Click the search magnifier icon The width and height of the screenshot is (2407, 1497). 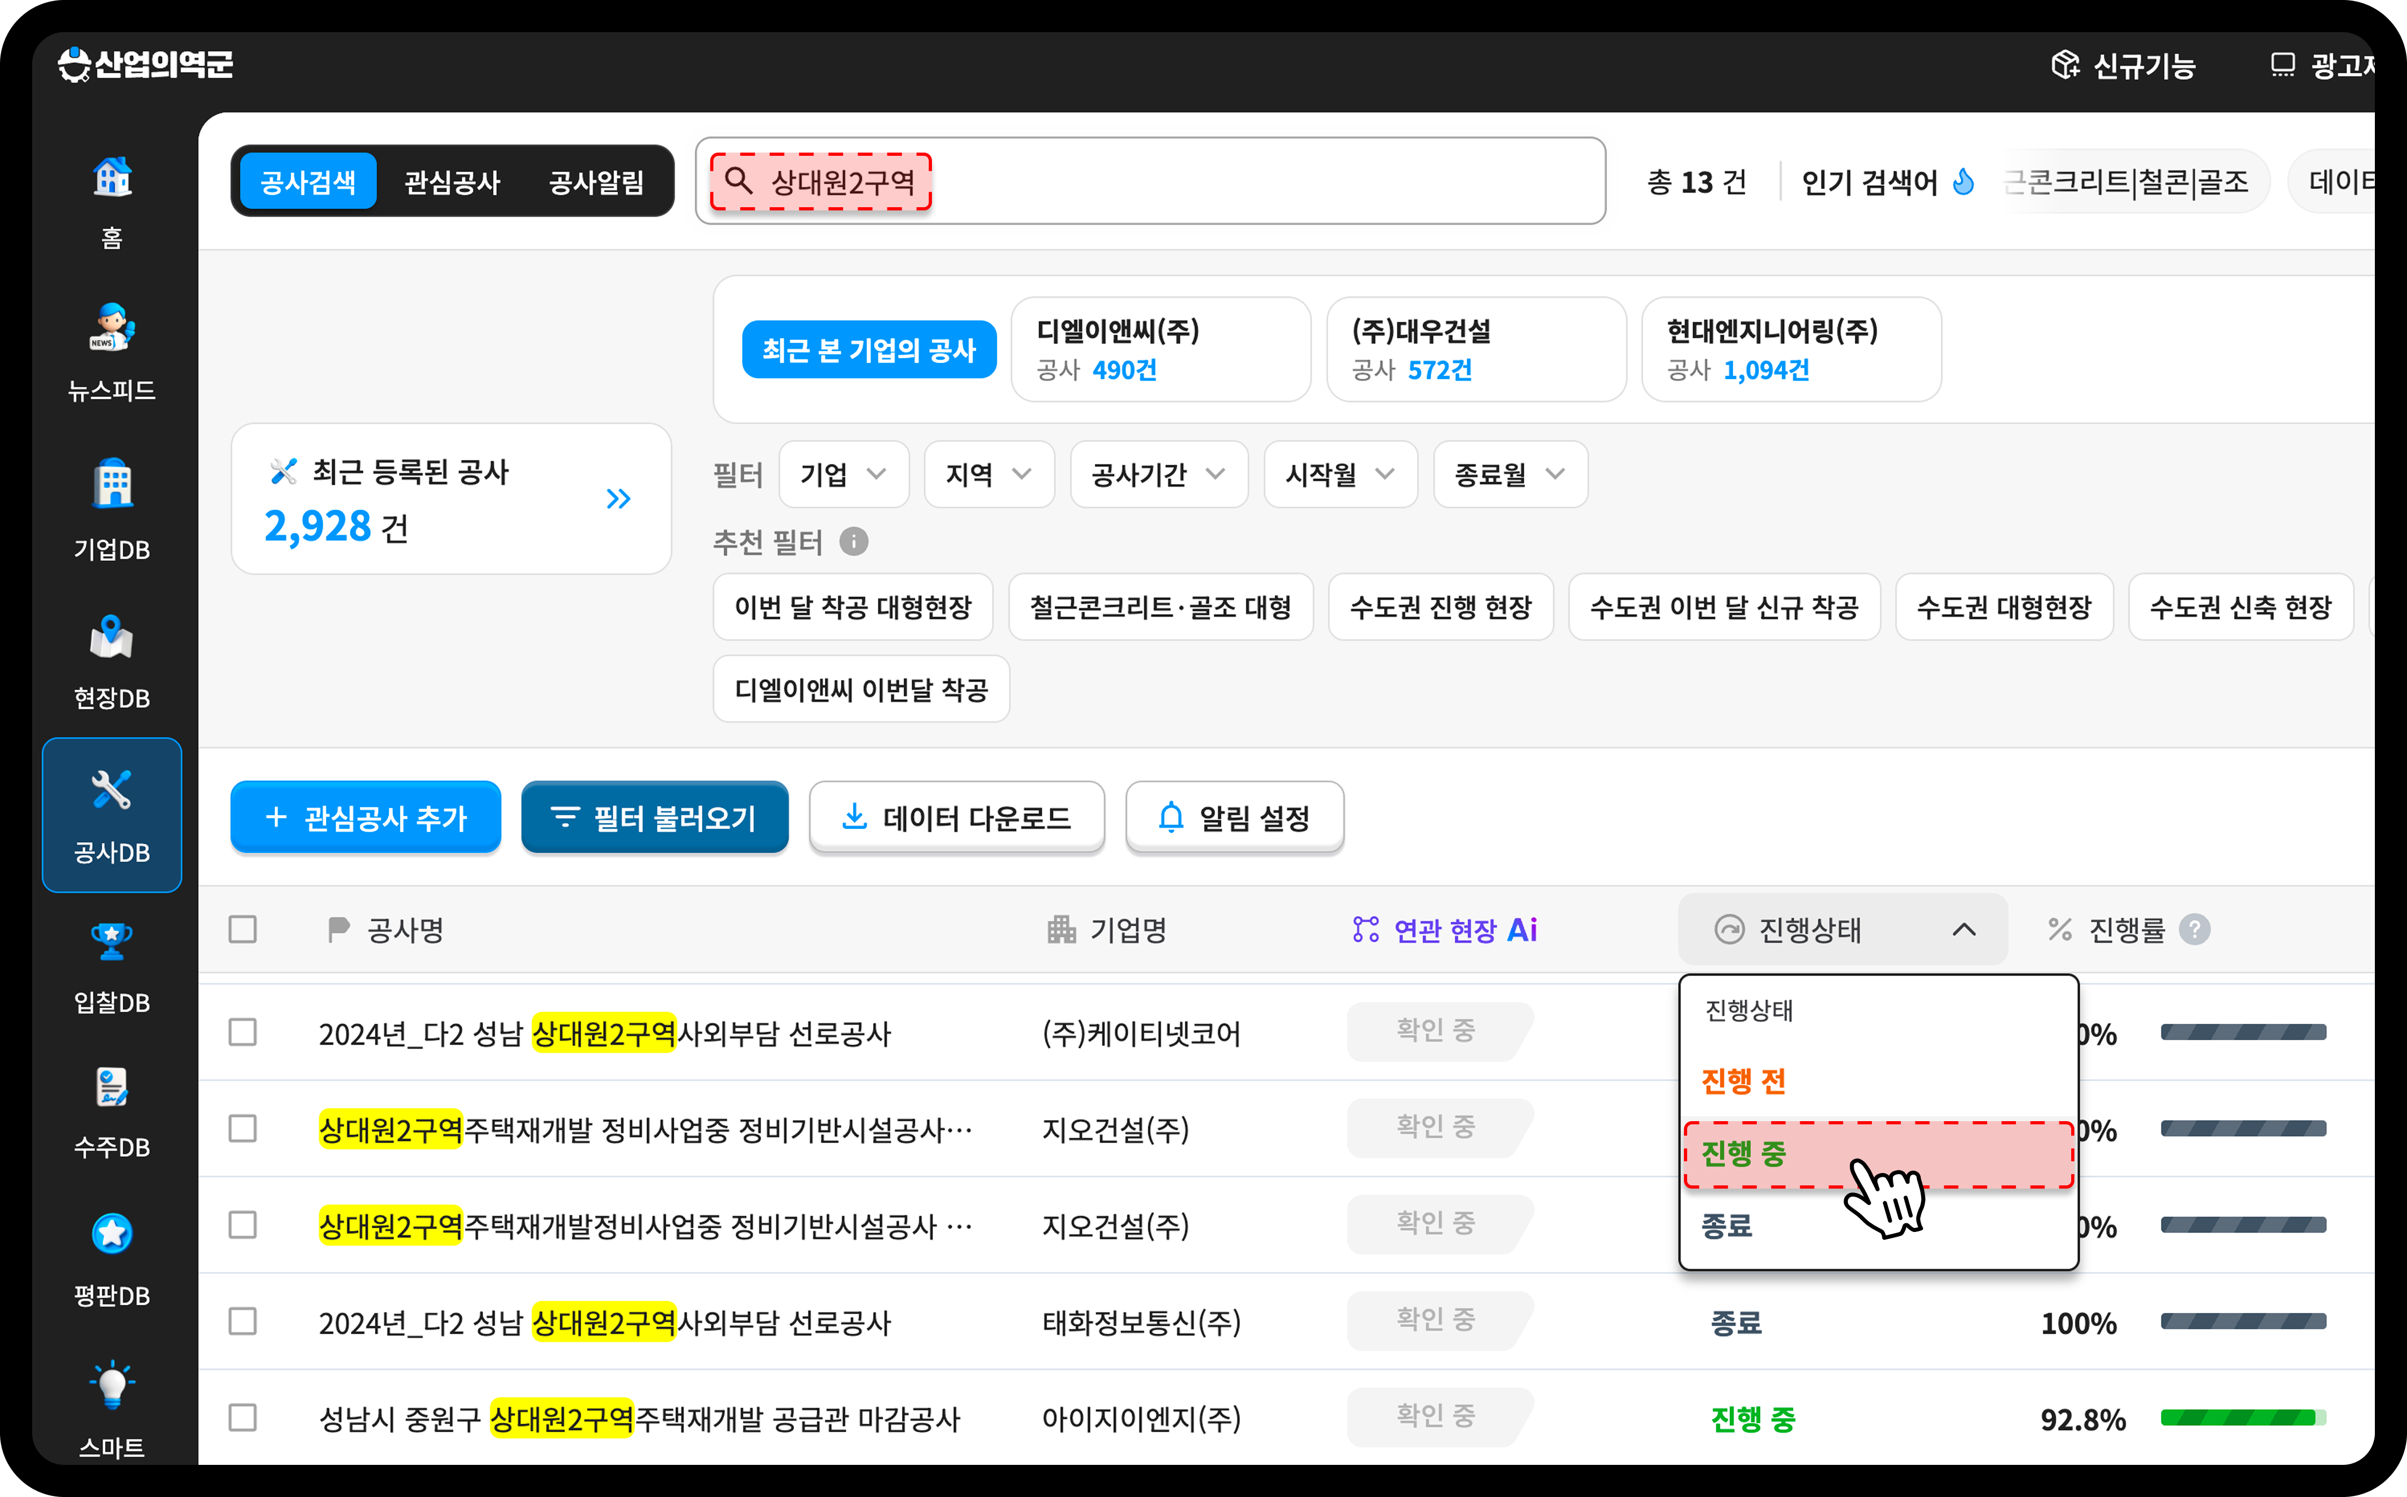pos(739,180)
